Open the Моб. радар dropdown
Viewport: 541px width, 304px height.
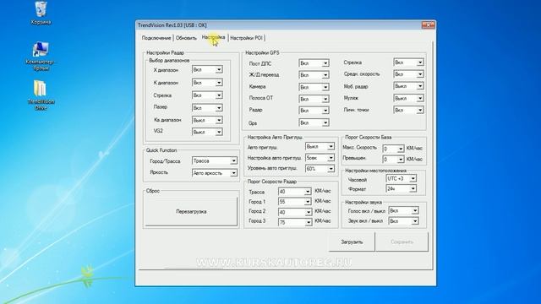tap(408, 86)
